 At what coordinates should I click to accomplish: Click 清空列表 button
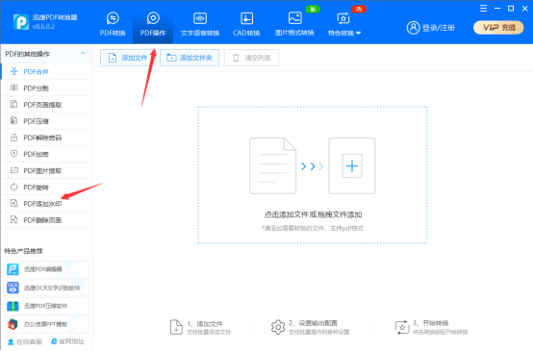[251, 58]
